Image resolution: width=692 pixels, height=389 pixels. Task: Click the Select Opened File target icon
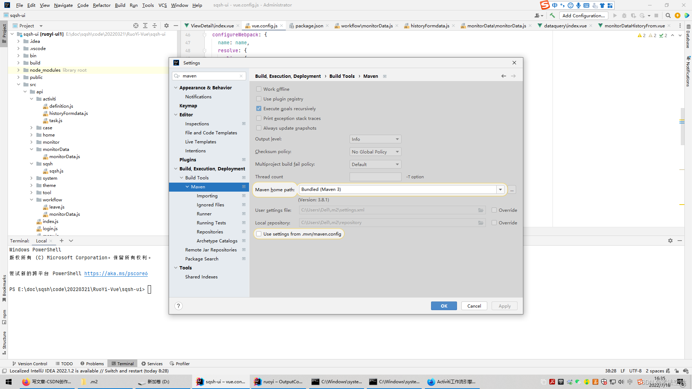[136, 26]
